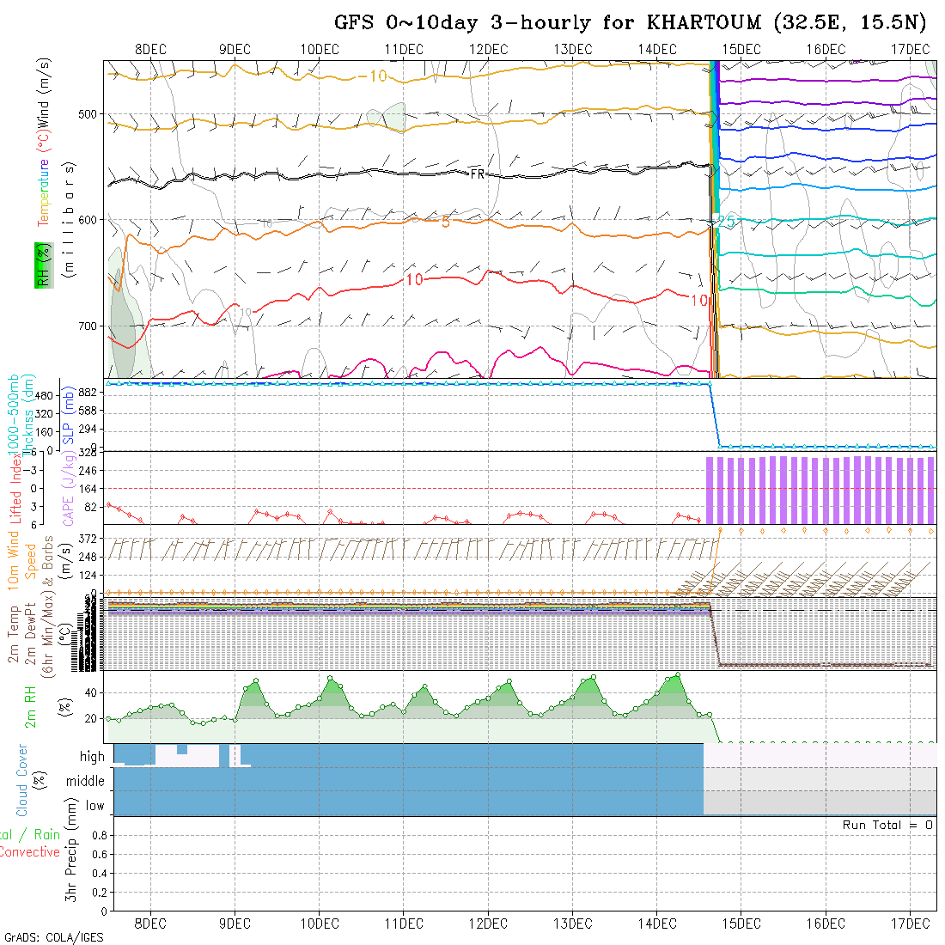Click the chart title mentioning KHARTOUM

[631, 23]
